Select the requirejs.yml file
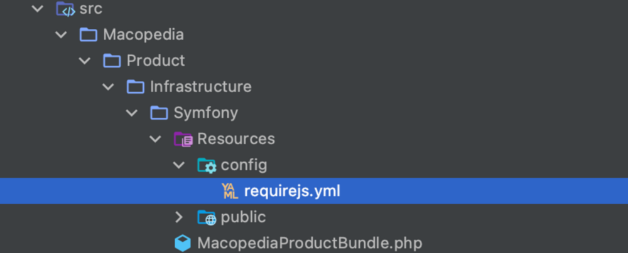Screen dimensions: 628x253 click(x=292, y=191)
